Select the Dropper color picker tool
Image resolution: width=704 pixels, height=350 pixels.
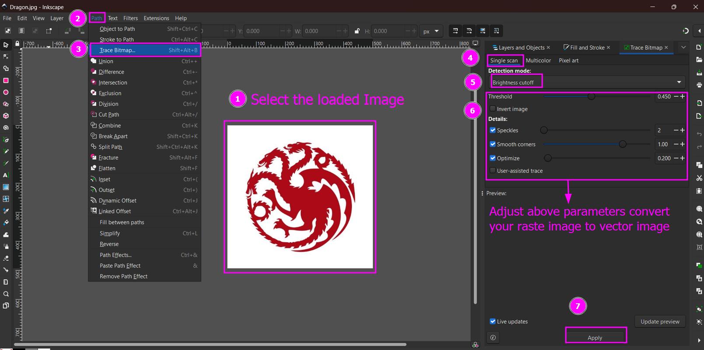click(x=6, y=211)
